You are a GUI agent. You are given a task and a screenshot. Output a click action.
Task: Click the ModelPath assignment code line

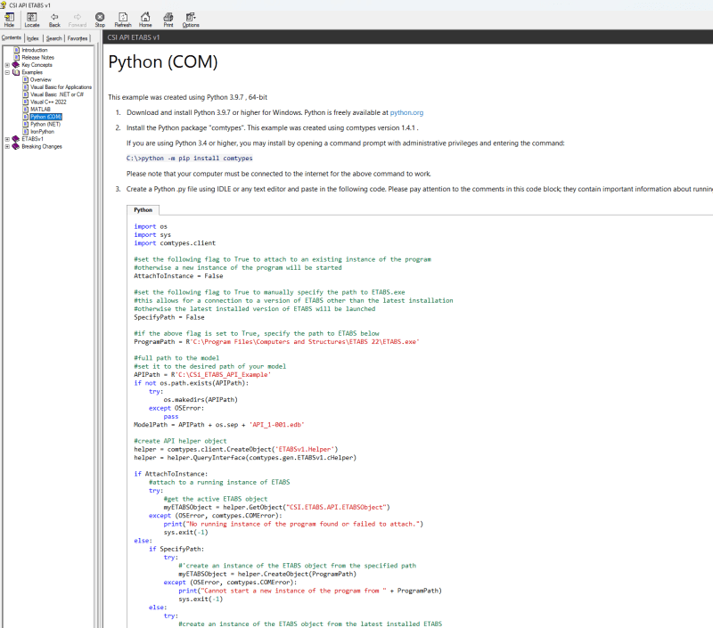218,424
